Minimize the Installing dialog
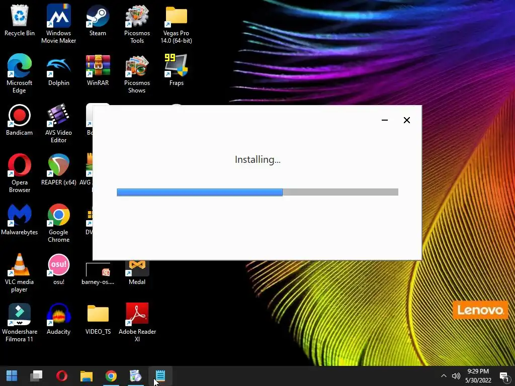Image resolution: width=515 pixels, height=386 pixels. pyautogui.click(x=385, y=120)
